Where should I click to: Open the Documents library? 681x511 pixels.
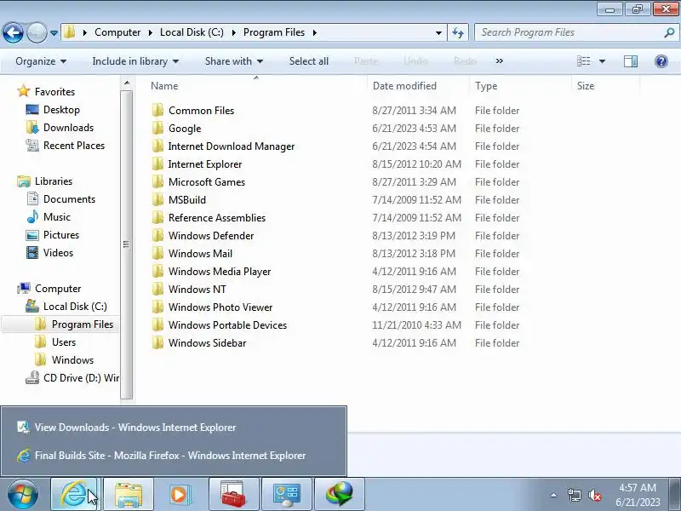click(x=60, y=198)
